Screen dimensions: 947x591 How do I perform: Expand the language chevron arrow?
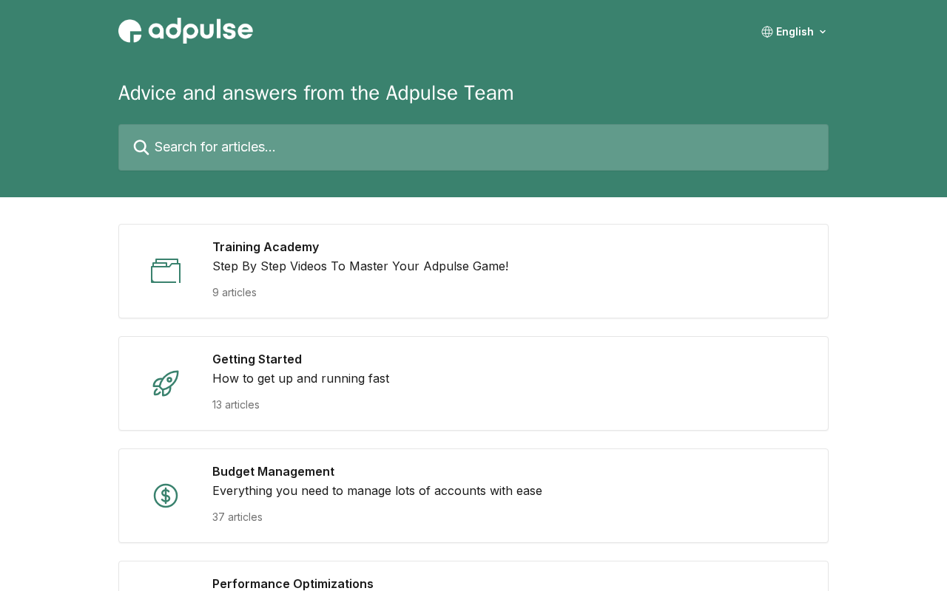click(823, 32)
